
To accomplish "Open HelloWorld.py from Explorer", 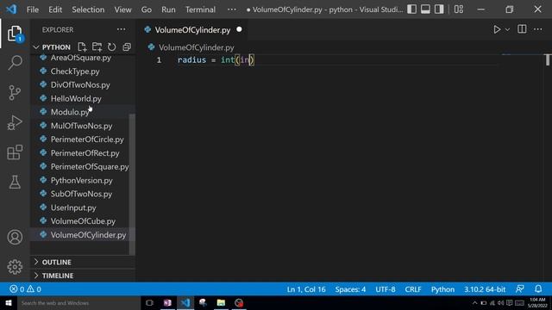I will (x=76, y=98).
